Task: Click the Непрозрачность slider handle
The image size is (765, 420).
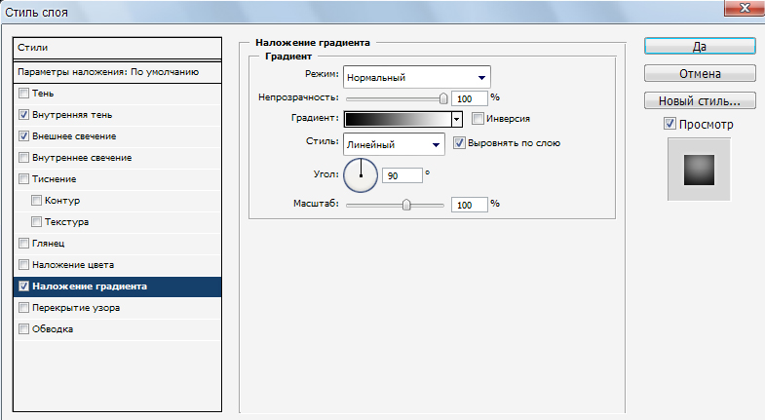Action: (443, 97)
